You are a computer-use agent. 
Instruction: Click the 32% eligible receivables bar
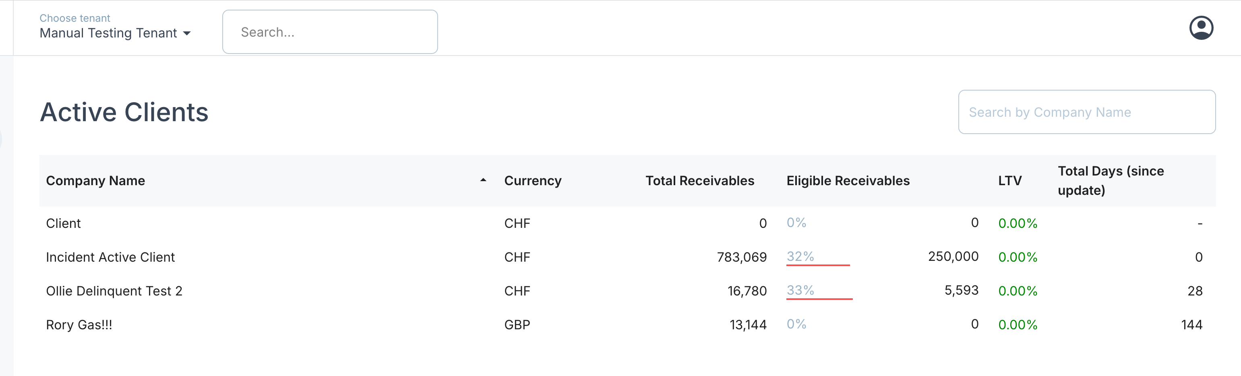[x=817, y=264]
